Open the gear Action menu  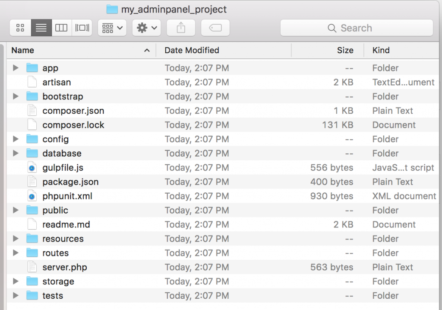(x=147, y=28)
